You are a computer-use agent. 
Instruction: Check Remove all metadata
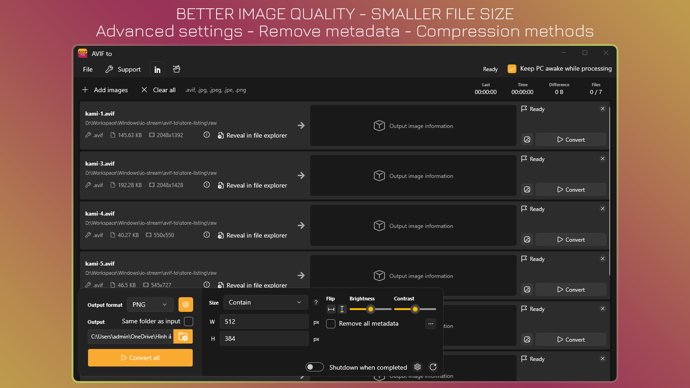pos(331,324)
